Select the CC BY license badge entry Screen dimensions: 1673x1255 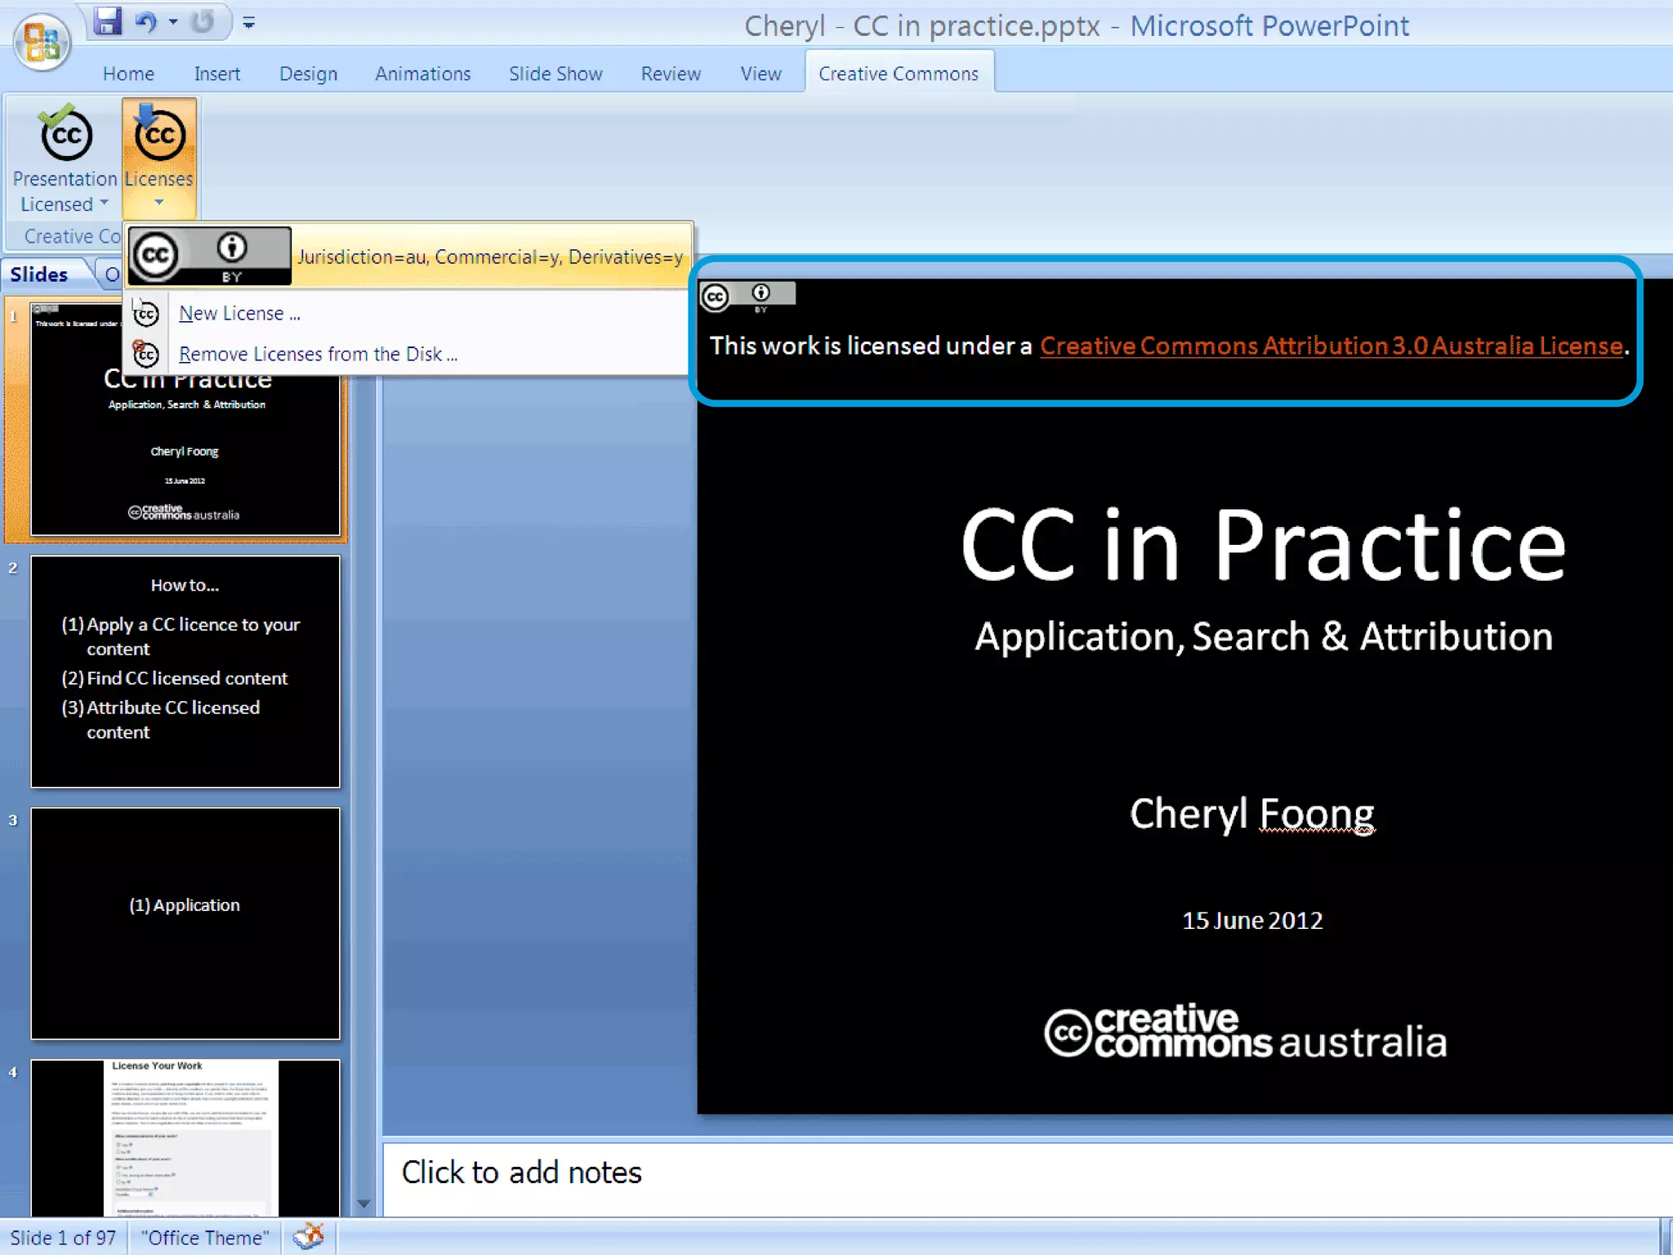coord(210,256)
